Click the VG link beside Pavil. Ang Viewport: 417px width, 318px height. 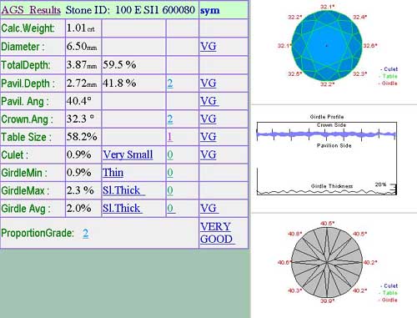tap(209, 101)
